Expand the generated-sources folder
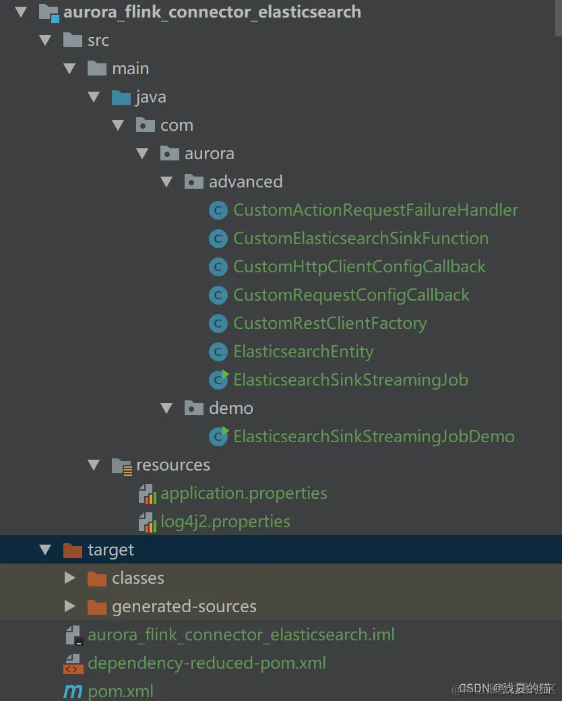This screenshot has height=701, width=562. tap(70, 606)
